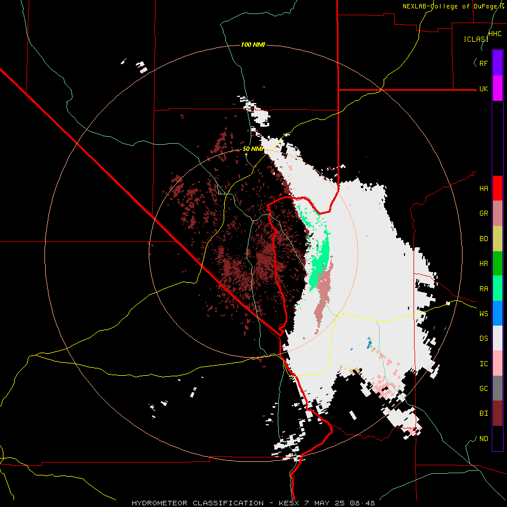The image size is (507, 507).
Task: Select the BD yellow-olive legend swatch
Action: point(497,239)
